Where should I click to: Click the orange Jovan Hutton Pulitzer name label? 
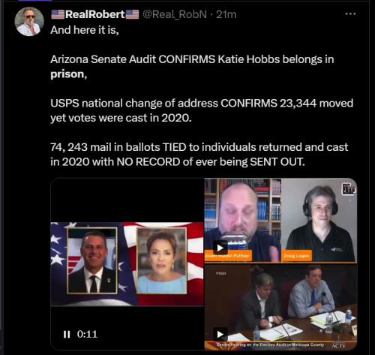[228, 256]
